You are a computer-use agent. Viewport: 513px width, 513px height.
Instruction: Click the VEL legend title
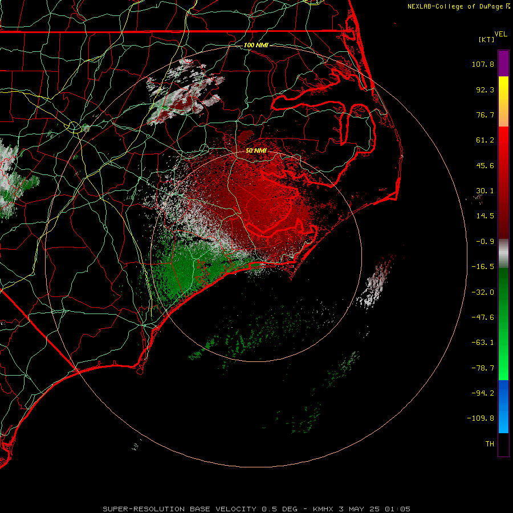point(500,34)
